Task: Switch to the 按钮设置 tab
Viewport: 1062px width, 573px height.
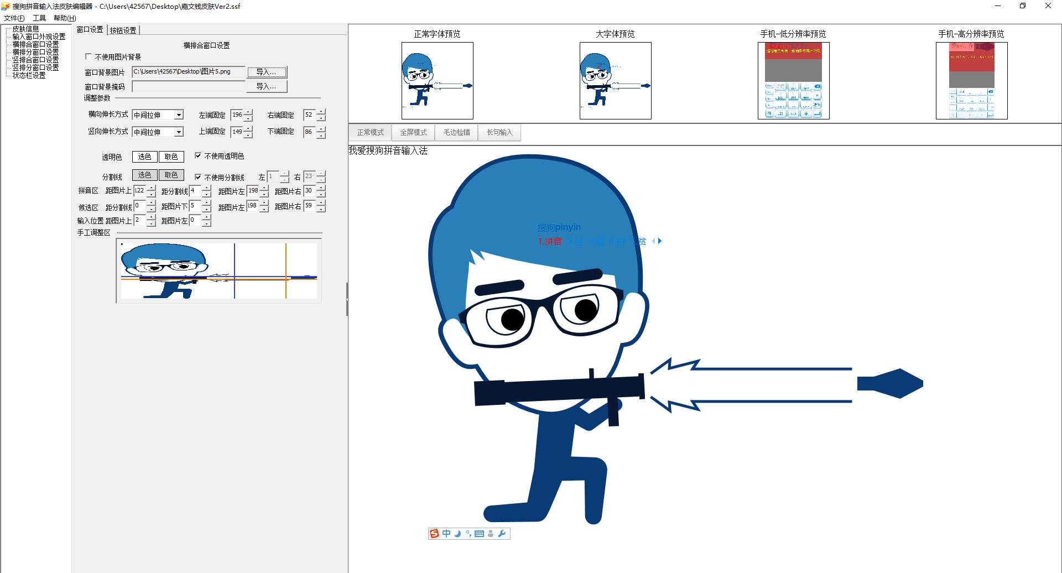Action: [x=123, y=30]
